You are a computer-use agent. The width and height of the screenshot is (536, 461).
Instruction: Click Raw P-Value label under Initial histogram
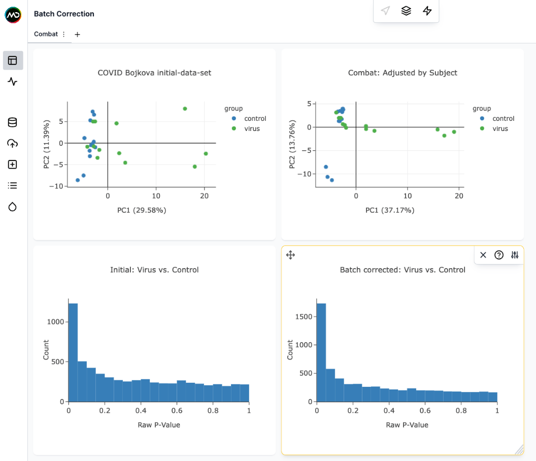click(159, 425)
